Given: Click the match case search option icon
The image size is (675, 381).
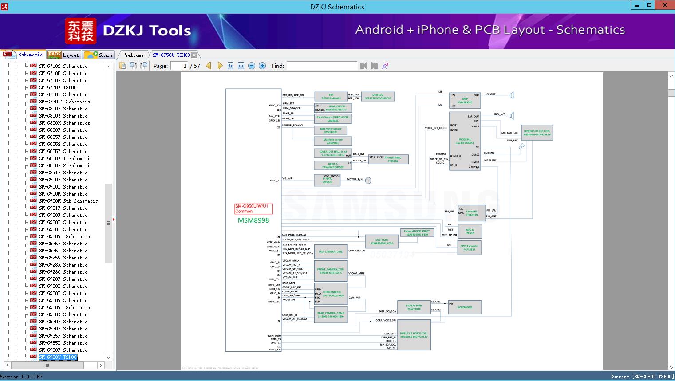Looking at the screenshot, I should coord(385,66).
